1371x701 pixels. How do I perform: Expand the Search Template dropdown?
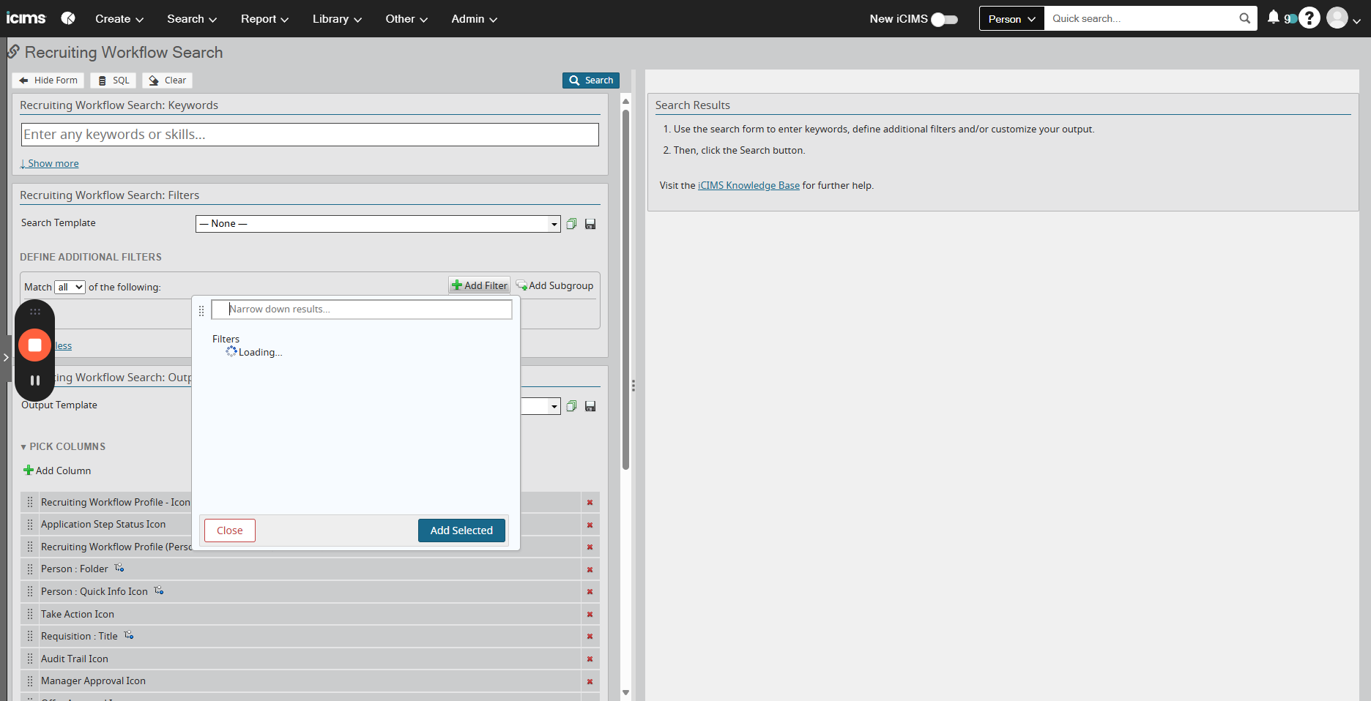click(x=554, y=224)
